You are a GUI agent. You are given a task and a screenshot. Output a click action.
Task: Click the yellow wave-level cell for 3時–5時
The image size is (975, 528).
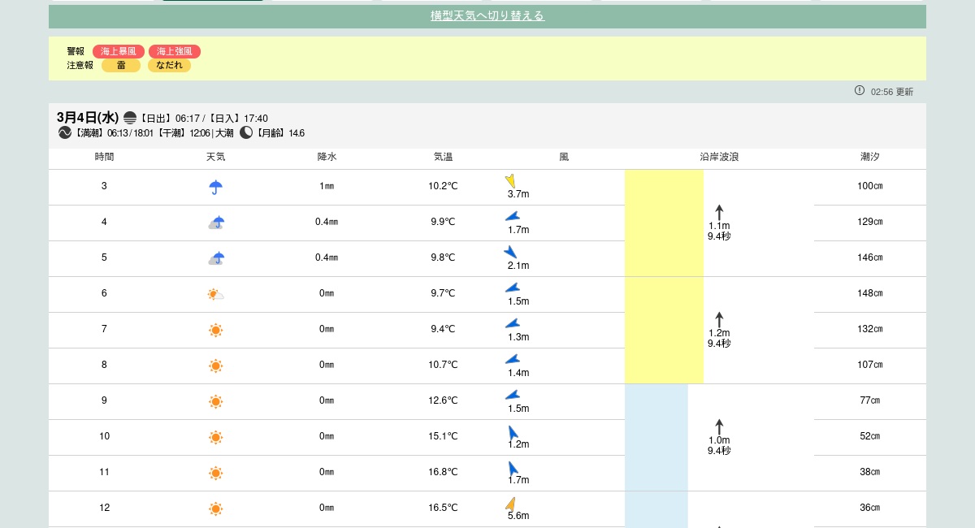[663, 223]
